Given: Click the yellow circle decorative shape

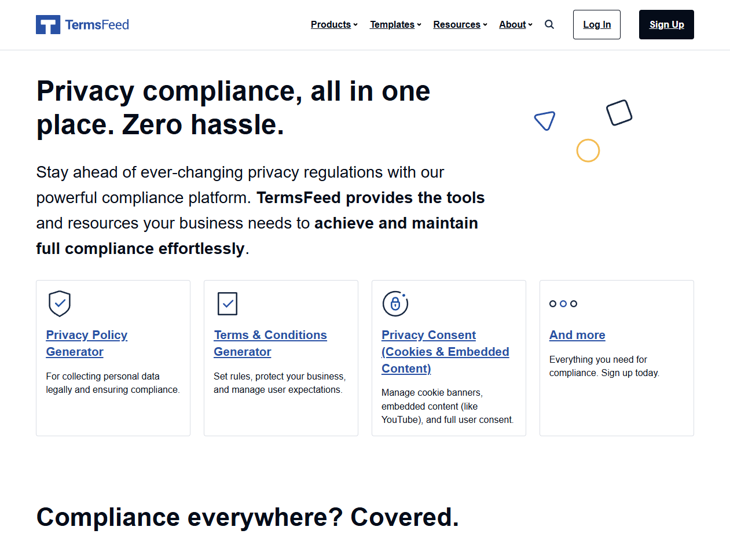Looking at the screenshot, I should 588,150.
